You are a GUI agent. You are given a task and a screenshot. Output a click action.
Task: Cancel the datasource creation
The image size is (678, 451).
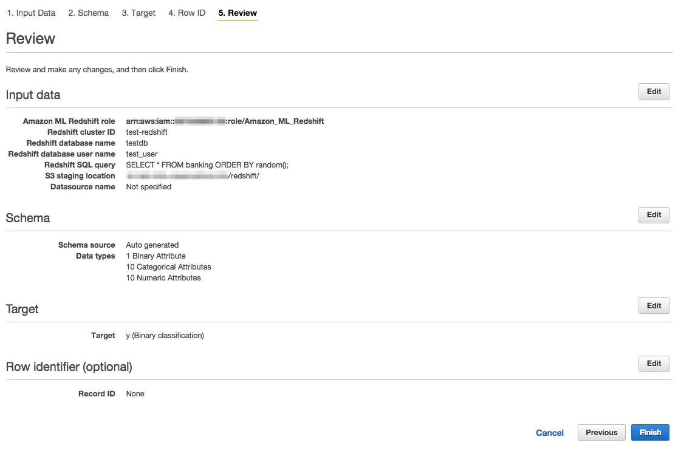point(549,432)
